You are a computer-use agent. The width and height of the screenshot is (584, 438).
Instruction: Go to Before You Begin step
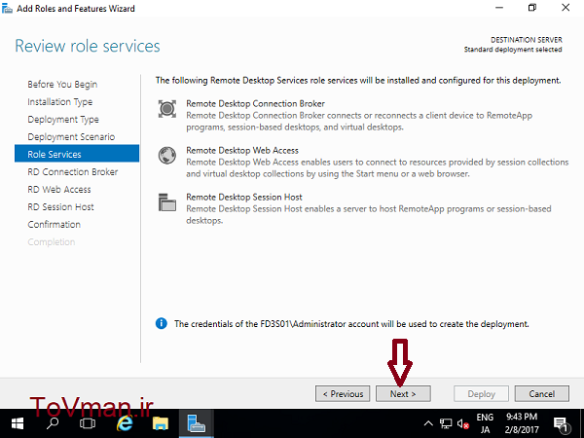tap(62, 84)
